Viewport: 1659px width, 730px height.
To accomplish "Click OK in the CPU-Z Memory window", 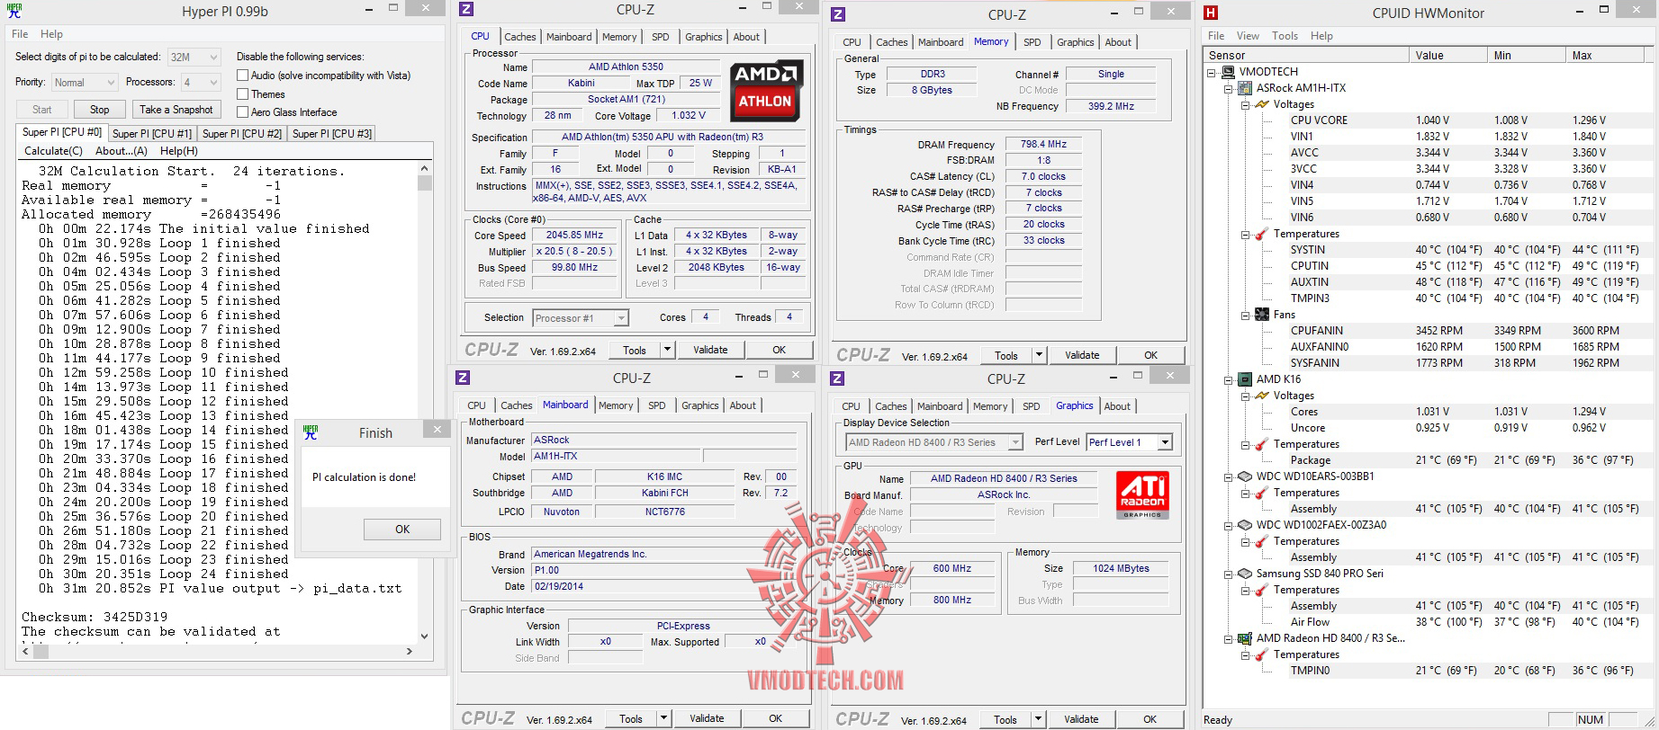I will pyautogui.click(x=1150, y=355).
